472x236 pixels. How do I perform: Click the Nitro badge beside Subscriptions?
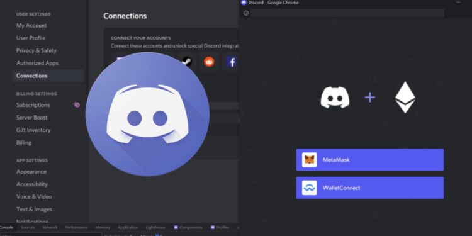(x=77, y=104)
